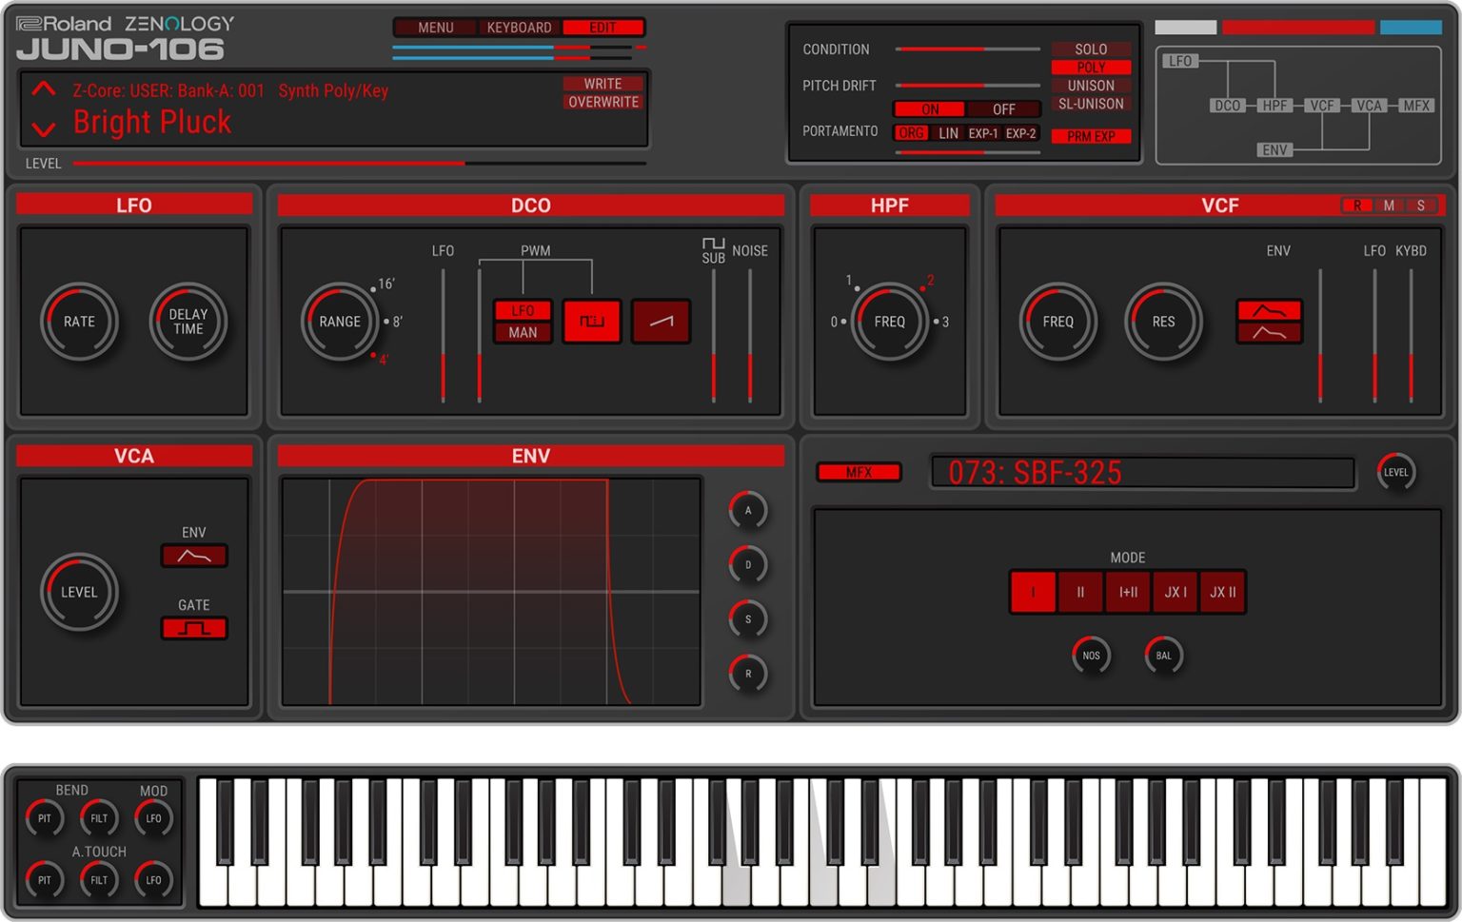The width and height of the screenshot is (1462, 922).
Task: Click the envelope R (release) knob
Action: coord(748,674)
